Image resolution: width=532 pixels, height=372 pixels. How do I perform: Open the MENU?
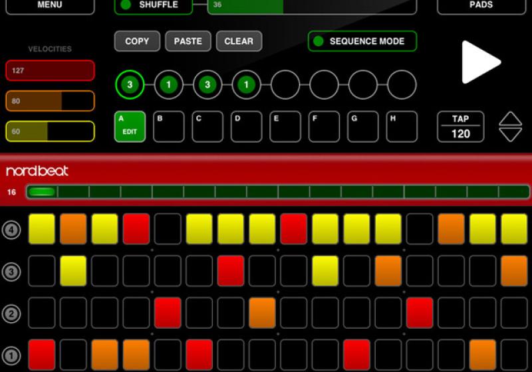50,5
